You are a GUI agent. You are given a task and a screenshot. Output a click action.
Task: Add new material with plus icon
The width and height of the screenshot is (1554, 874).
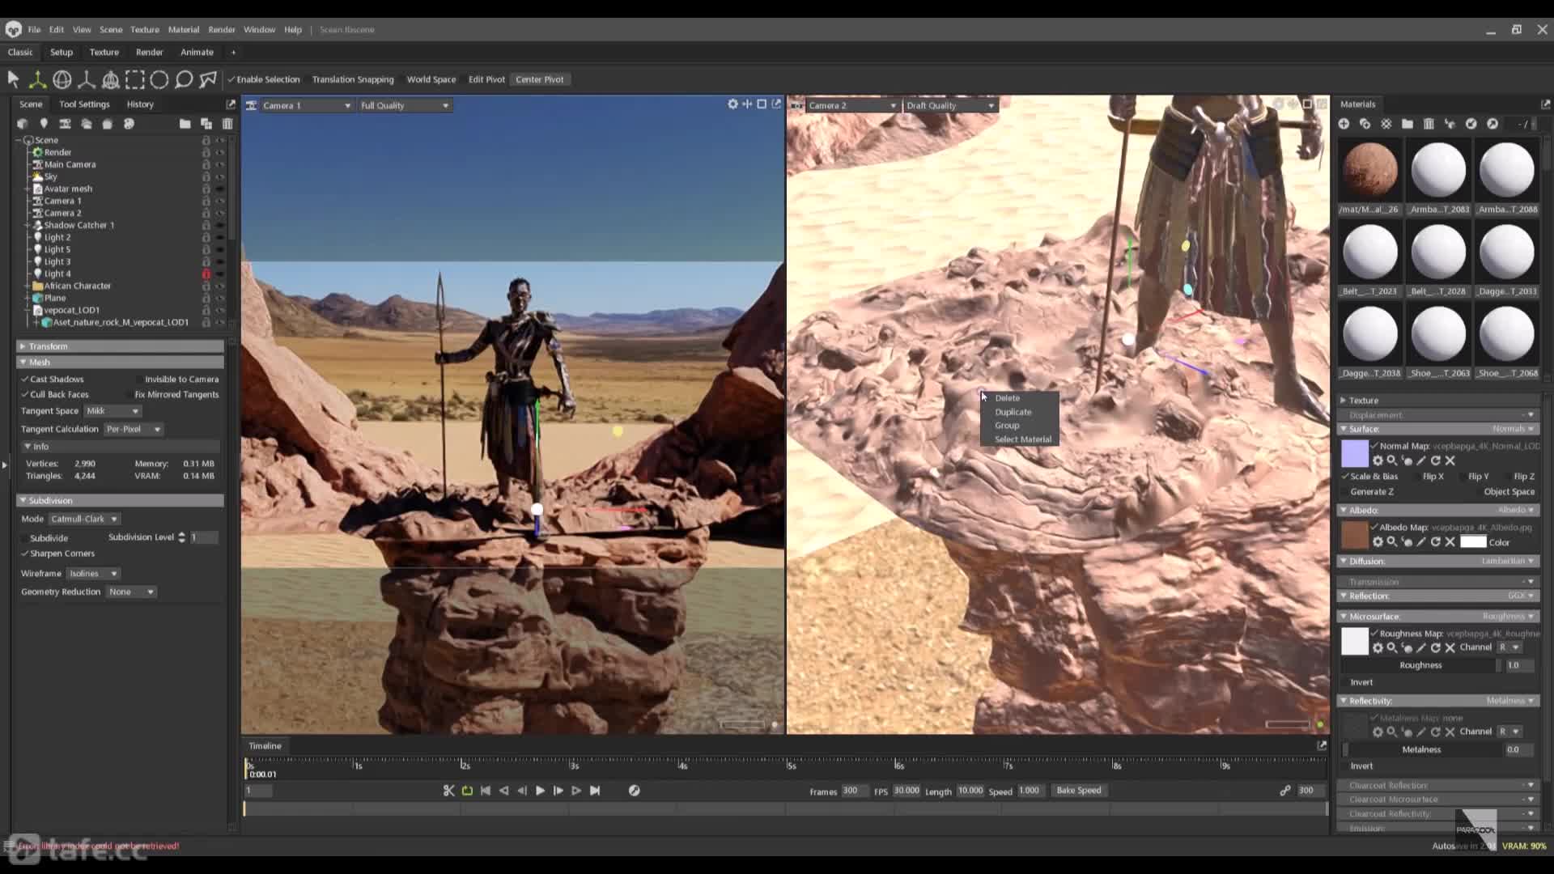click(1344, 124)
